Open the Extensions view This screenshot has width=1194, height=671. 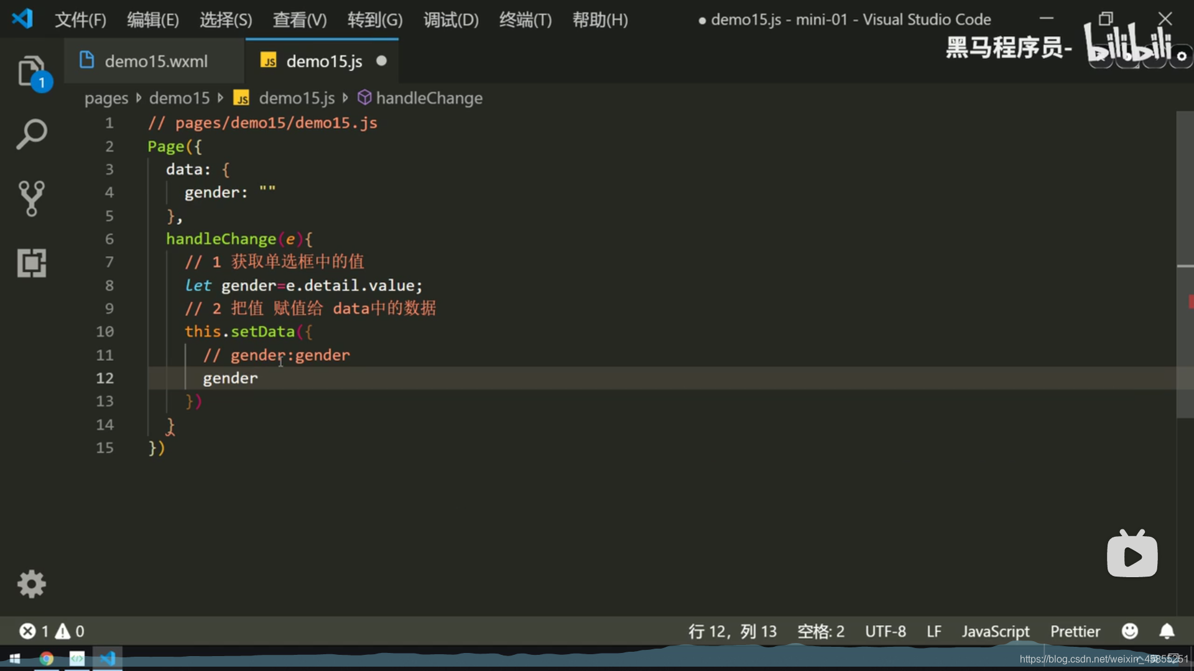coord(32,263)
